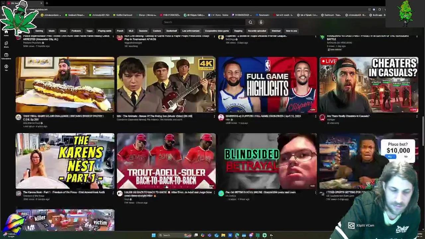
Task: Select the Topps filter chip
Action: (x=90, y=31)
